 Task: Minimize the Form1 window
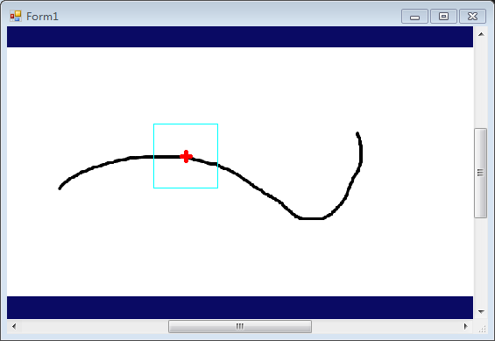point(414,17)
